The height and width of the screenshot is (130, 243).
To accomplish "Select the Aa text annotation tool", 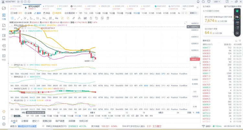I will 57,18.
